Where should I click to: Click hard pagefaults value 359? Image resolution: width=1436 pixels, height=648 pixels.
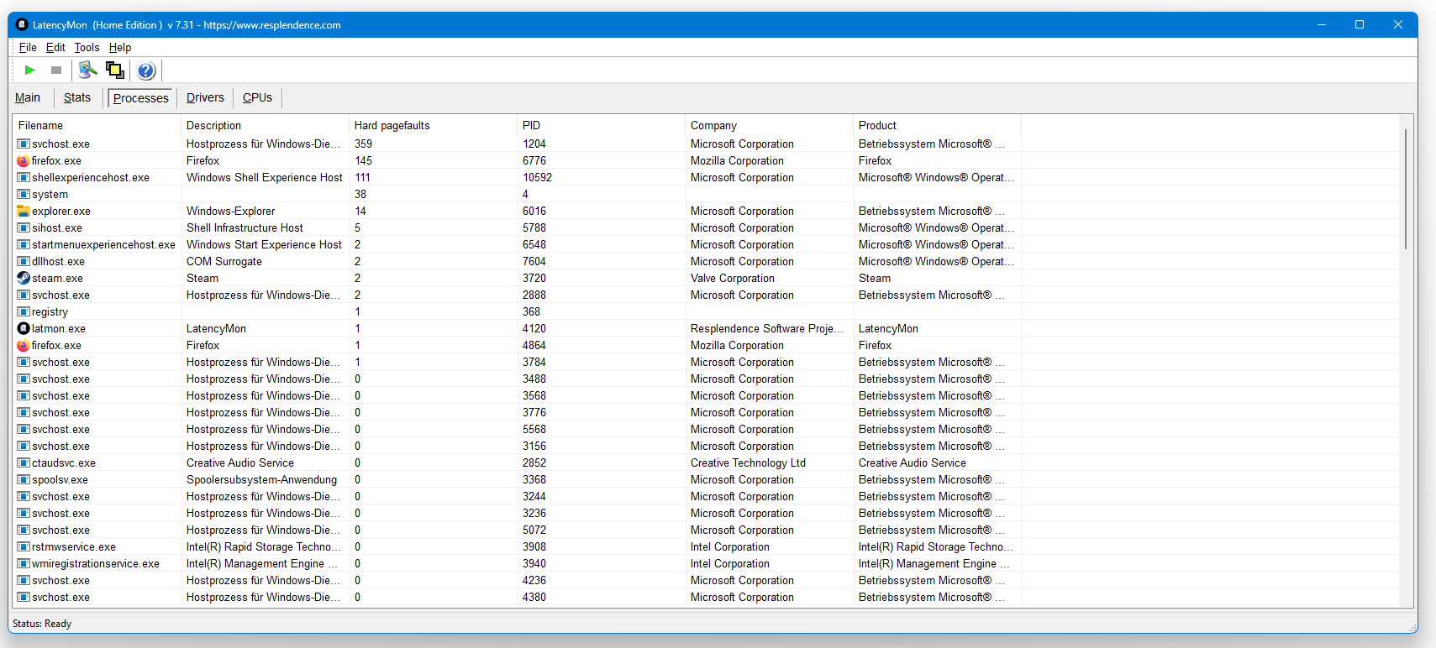363,144
